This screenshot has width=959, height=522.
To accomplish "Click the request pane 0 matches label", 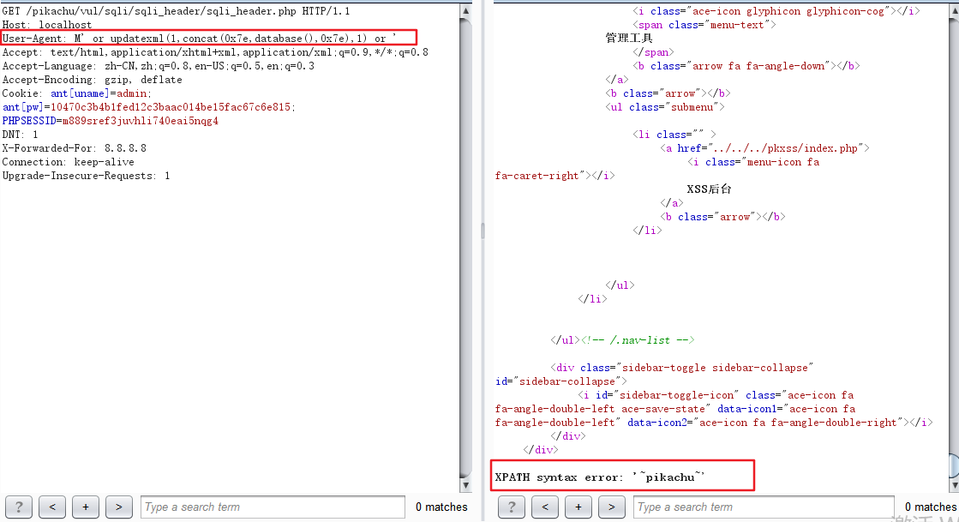I will pos(441,507).
